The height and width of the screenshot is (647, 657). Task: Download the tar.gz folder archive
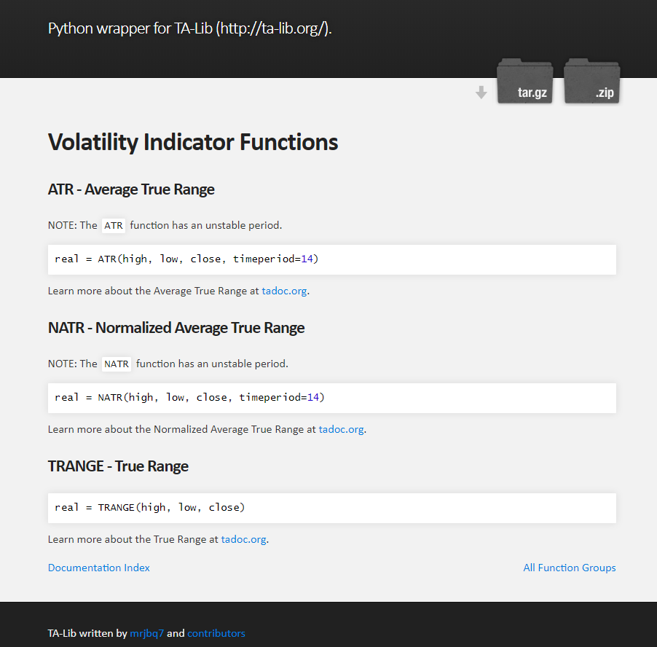[524, 81]
